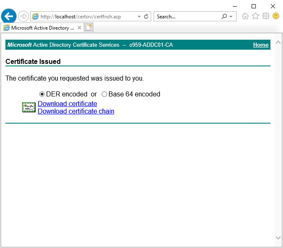Open Favorites with the star icon

255,16
